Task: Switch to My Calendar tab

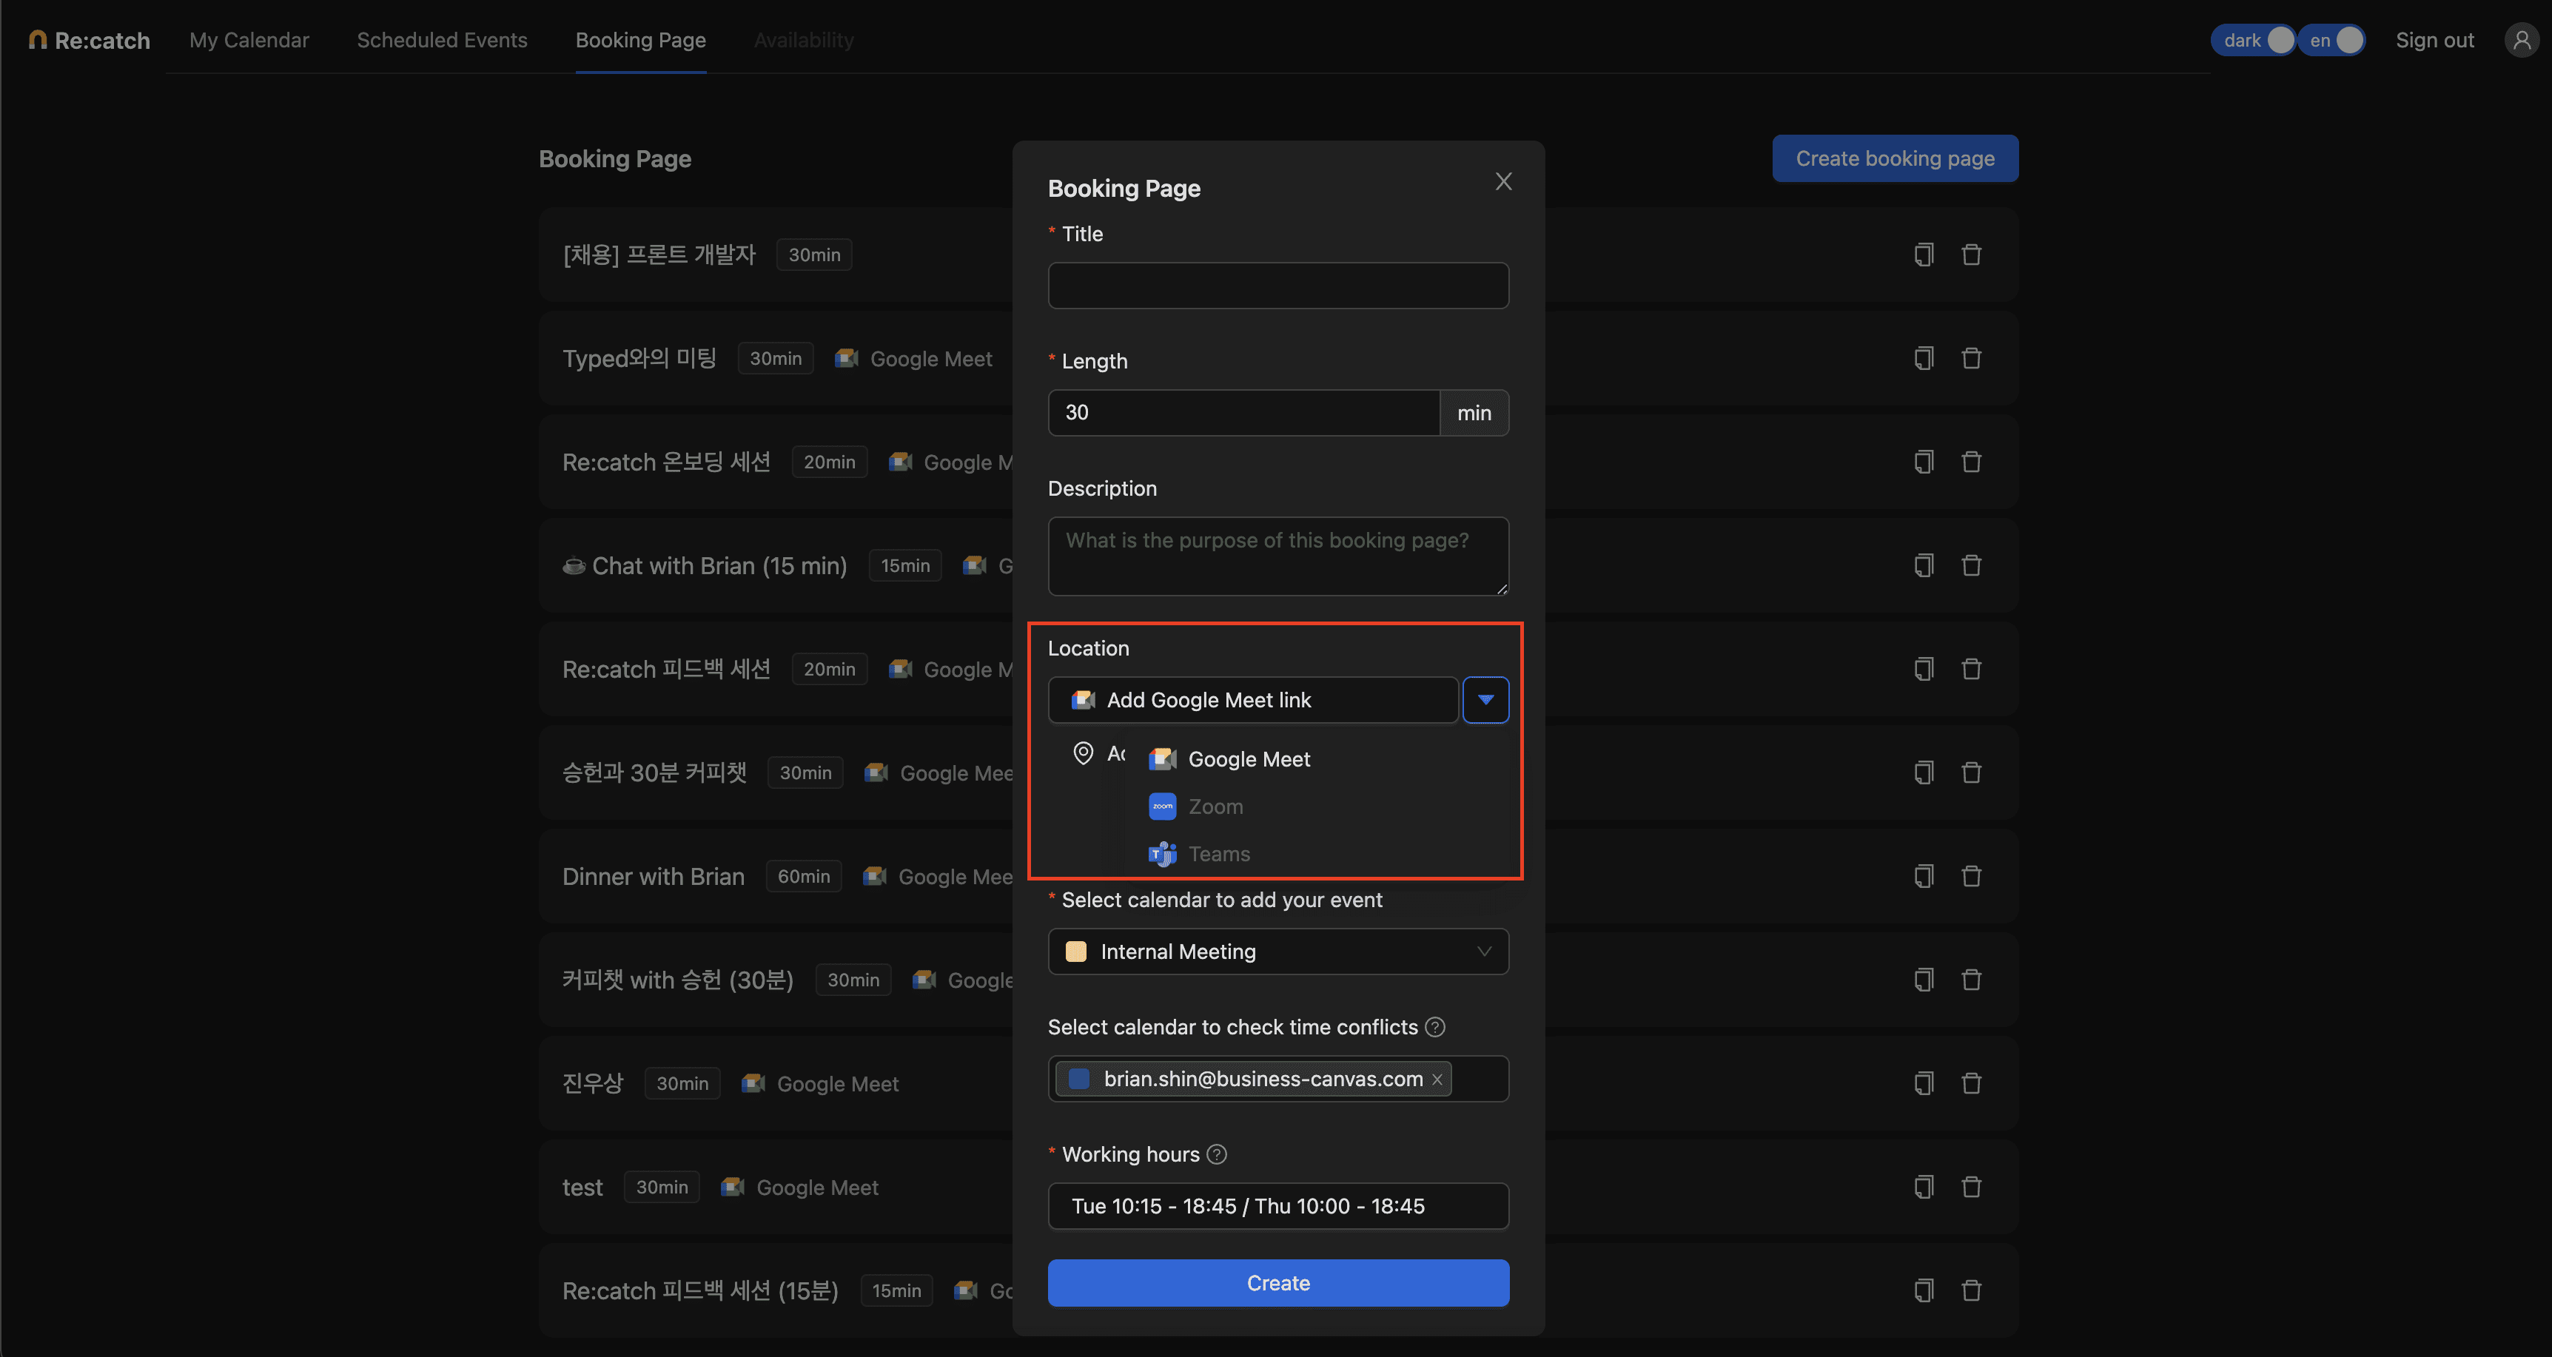Action: (249, 41)
